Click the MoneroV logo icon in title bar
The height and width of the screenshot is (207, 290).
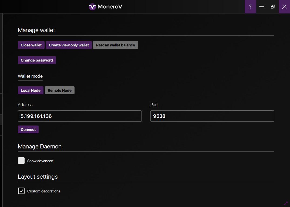92,7
